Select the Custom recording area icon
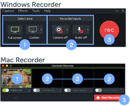The image size is (130, 106). pyautogui.click(x=33, y=29)
